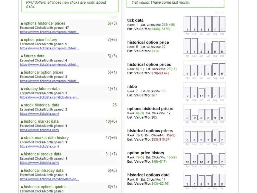Open the tickdata.com link under historic market data

[x=40, y=130]
